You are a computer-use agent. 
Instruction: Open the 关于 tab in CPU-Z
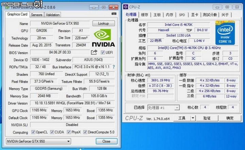[x=225, y=15]
